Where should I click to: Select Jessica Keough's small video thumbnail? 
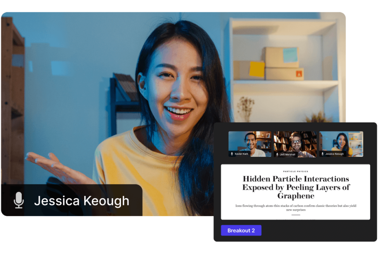tap(341, 142)
